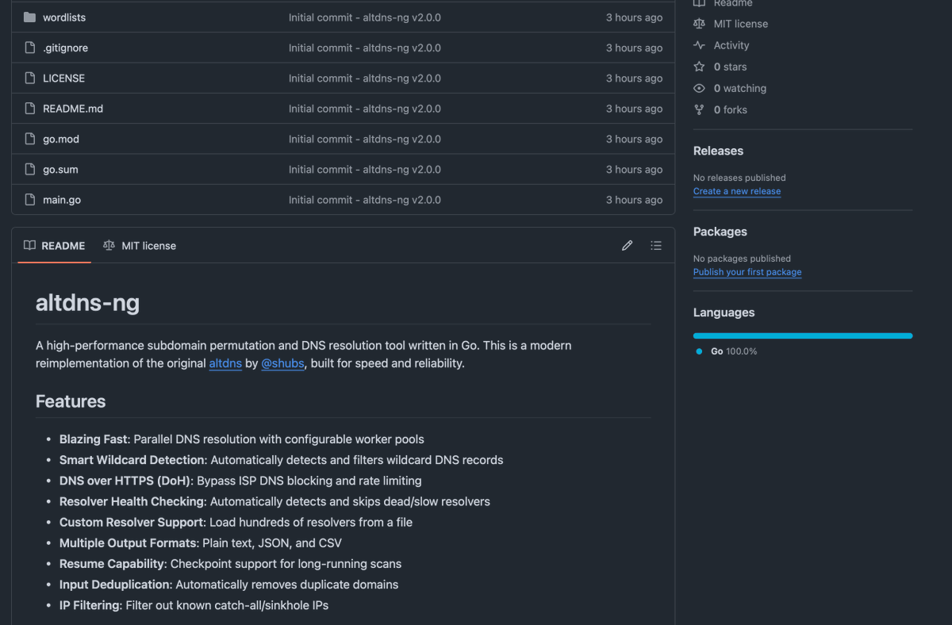Screen dimensions: 952x625
Task: Open the .gitignore file
Action: [x=65, y=48]
